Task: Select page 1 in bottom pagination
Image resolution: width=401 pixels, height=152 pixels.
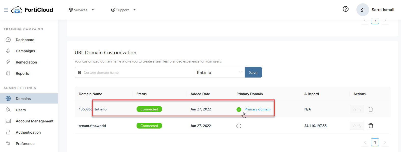Action: [x=375, y=142]
